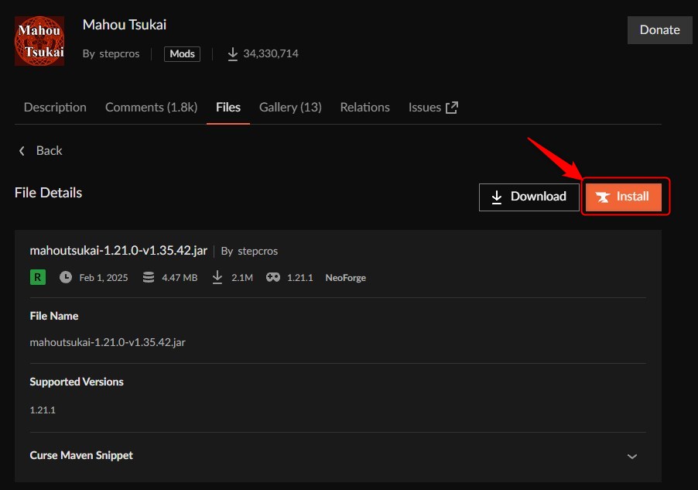Screen dimensions: 698x490
Task: Click the anvil icon on Install button
Action: (603, 197)
